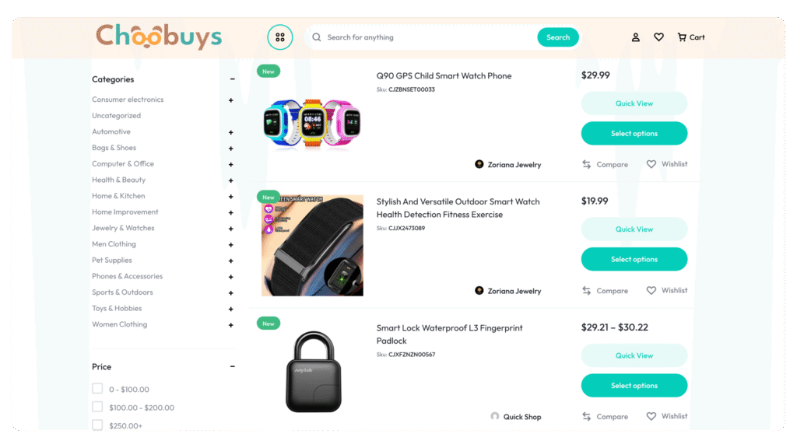This screenshot has height=448, width=797.
Task: Open the Pet Supplies category
Action: coord(112,260)
